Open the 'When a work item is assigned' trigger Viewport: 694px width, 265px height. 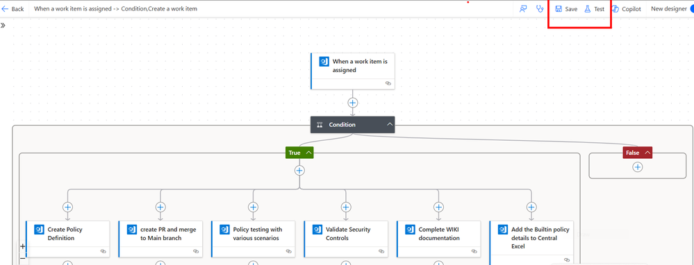click(353, 71)
